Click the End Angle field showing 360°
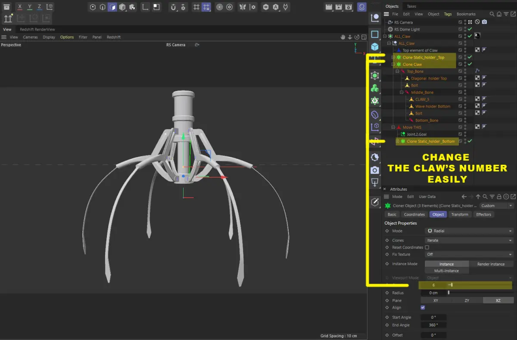517x340 pixels. [434, 325]
